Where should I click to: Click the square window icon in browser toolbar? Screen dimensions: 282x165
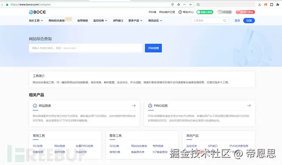[271, 5]
